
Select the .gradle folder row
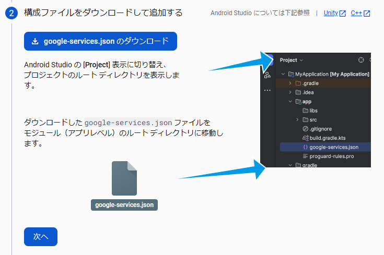(x=323, y=83)
